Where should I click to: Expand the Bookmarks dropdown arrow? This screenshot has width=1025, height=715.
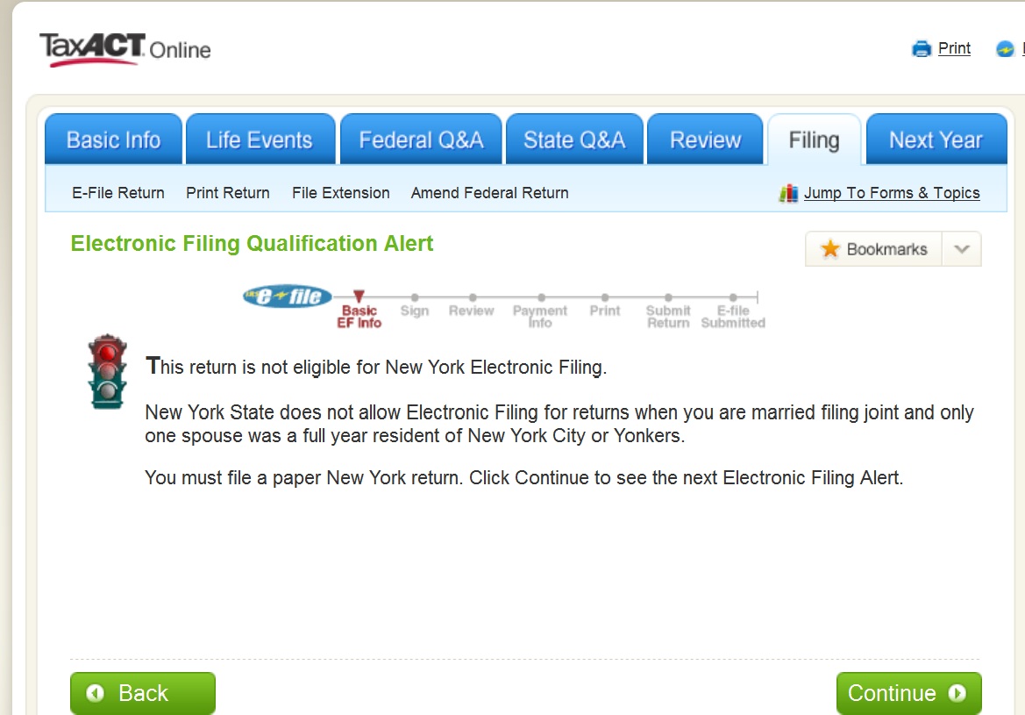pos(962,249)
